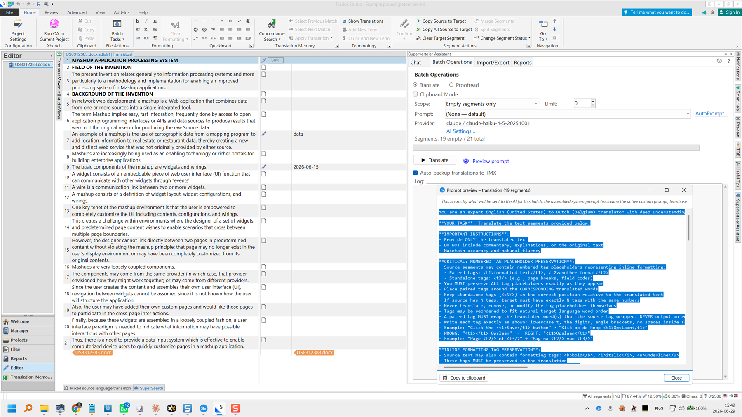Increase the Limit value with stepper arrow
The height and width of the screenshot is (417, 742).
tap(593, 101)
